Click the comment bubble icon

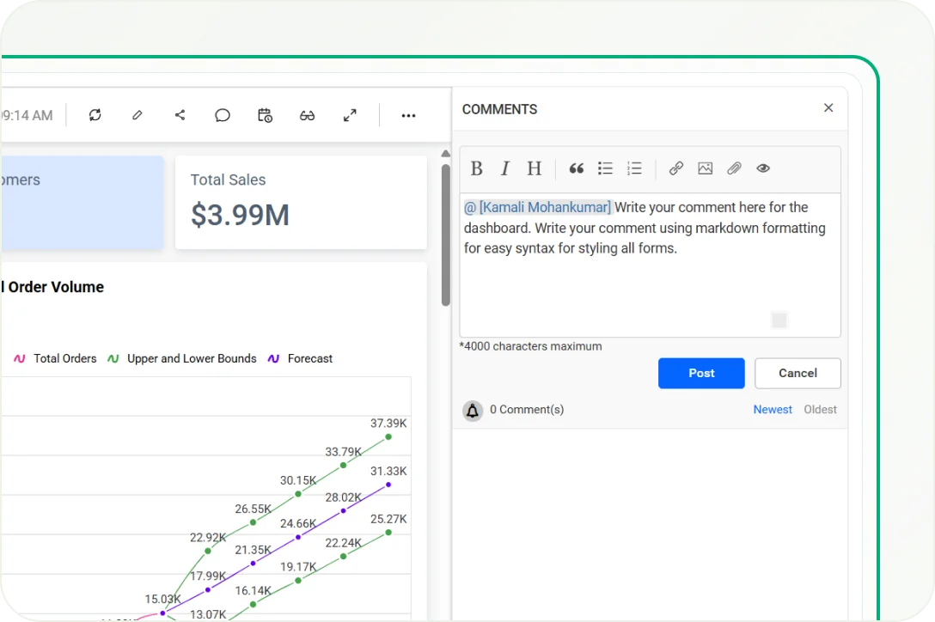223,115
